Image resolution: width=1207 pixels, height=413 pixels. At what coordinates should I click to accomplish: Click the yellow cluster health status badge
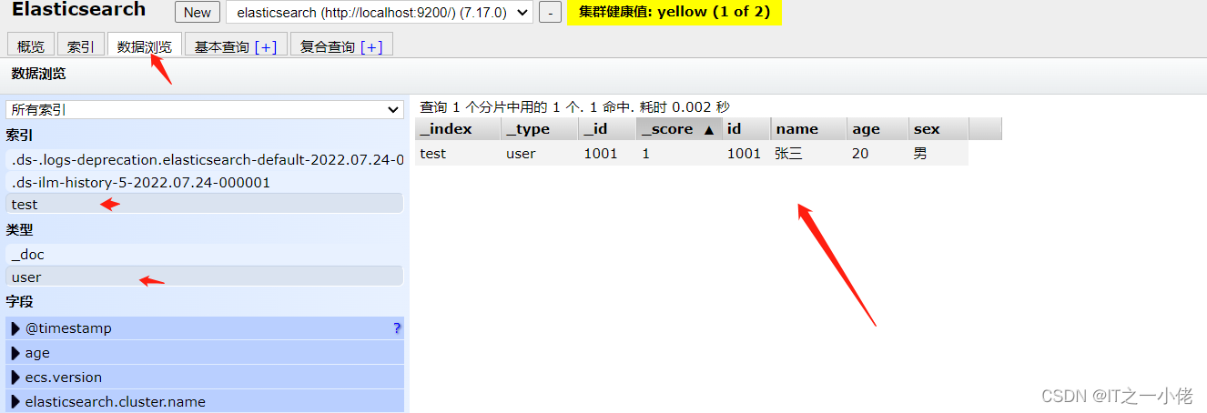coord(674,12)
